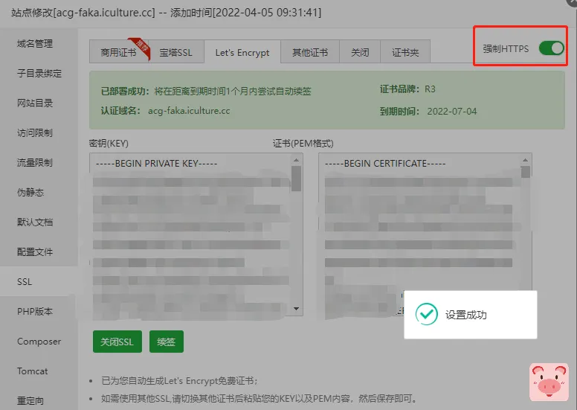Image resolution: width=577 pixels, height=410 pixels.
Task: Open PHP版本 settings
Action: [35, 312]
